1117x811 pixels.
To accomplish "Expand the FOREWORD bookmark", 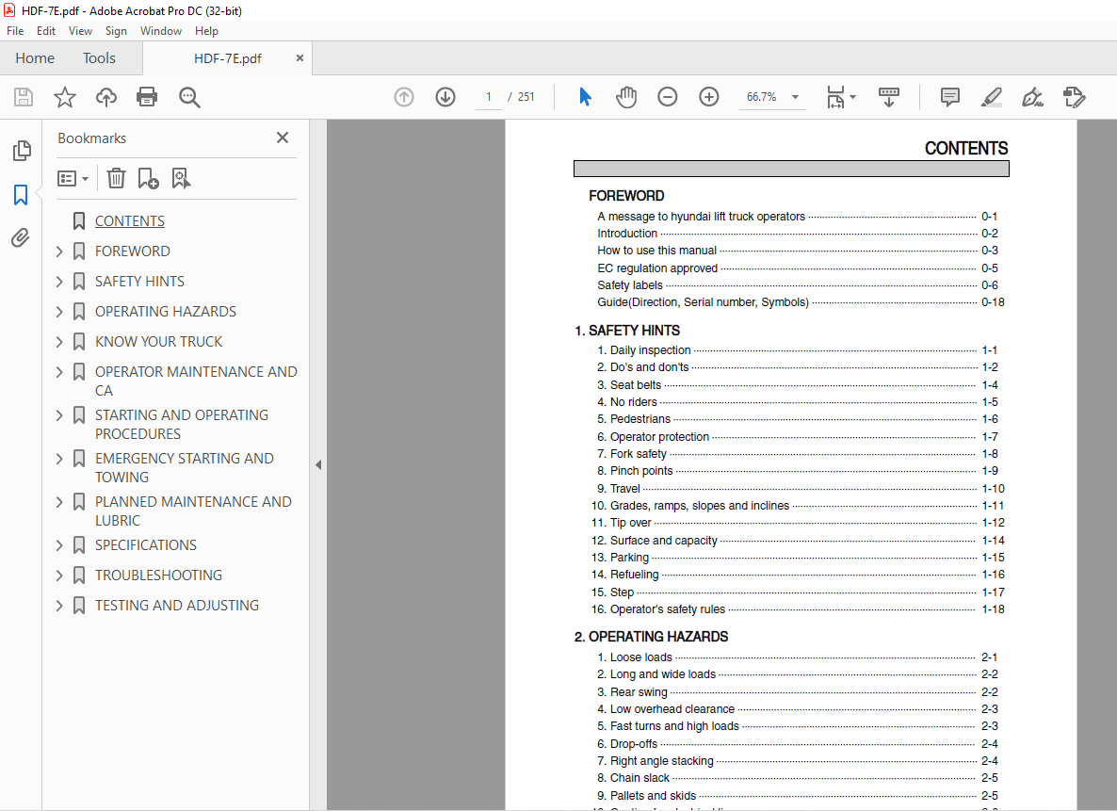I will pyautogui.click(x=59, y=251).
